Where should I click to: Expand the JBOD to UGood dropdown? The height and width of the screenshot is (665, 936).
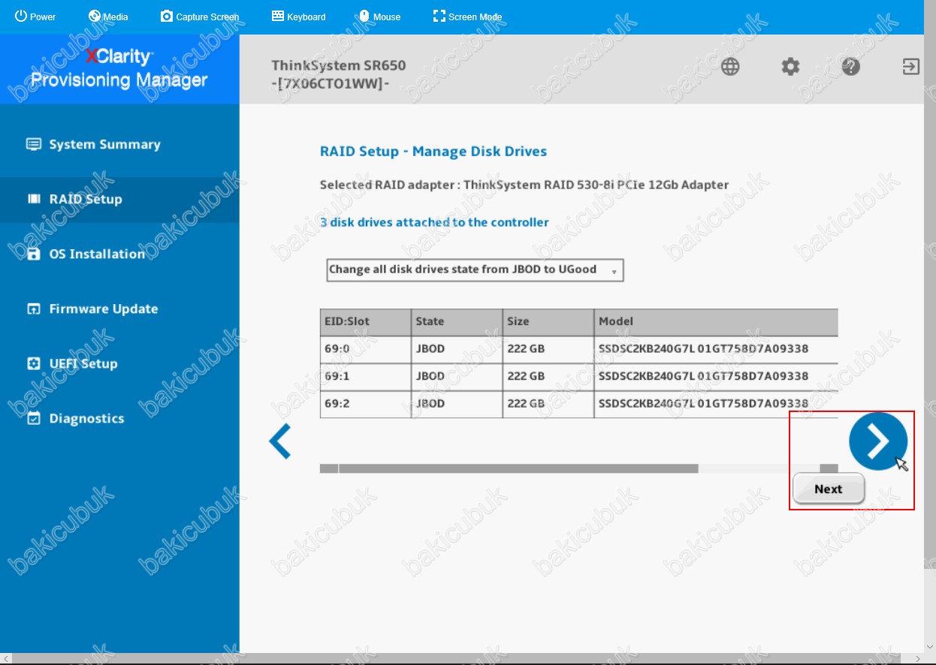pos(475,270)
